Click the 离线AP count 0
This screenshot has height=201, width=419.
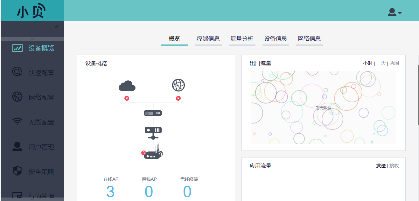(149, 192)
